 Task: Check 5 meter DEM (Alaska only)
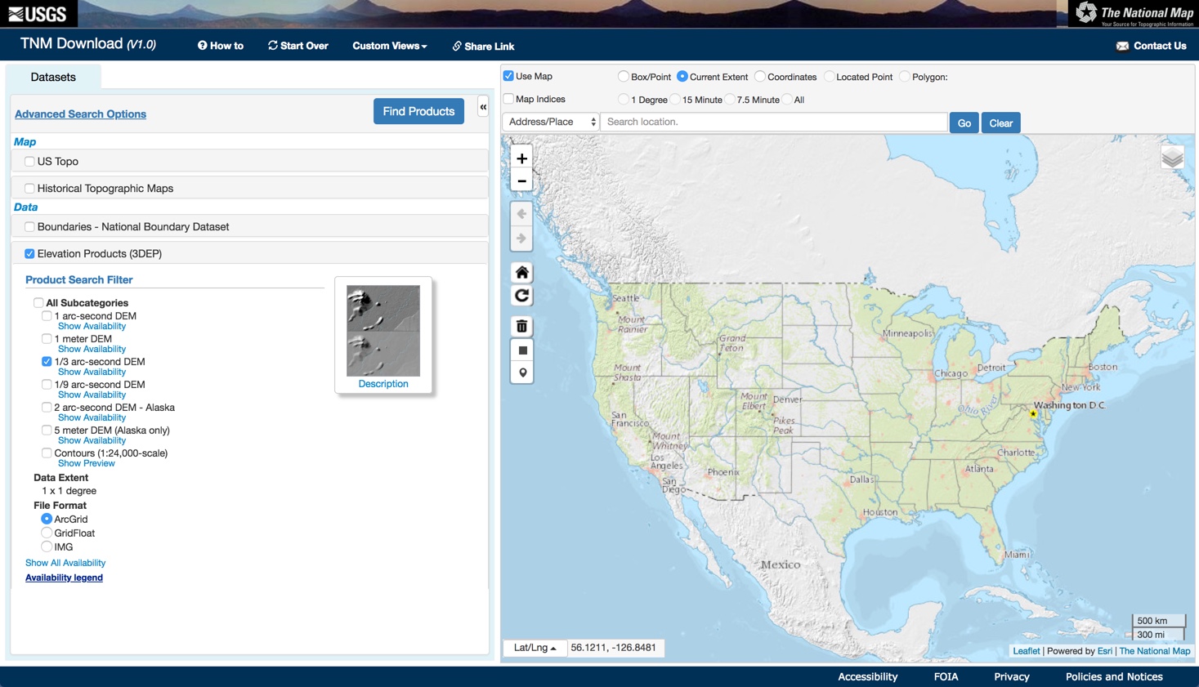coord(47,430)
